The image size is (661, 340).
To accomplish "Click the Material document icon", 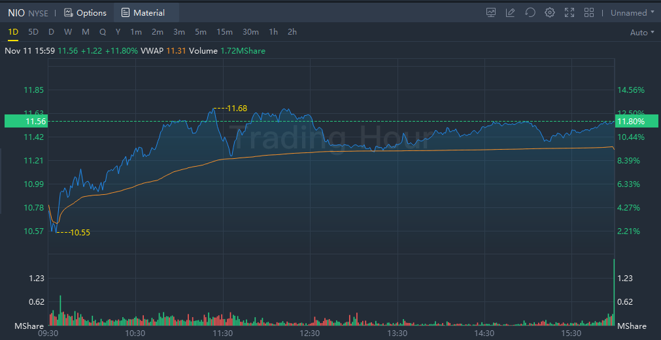I will tap(126, 13).
